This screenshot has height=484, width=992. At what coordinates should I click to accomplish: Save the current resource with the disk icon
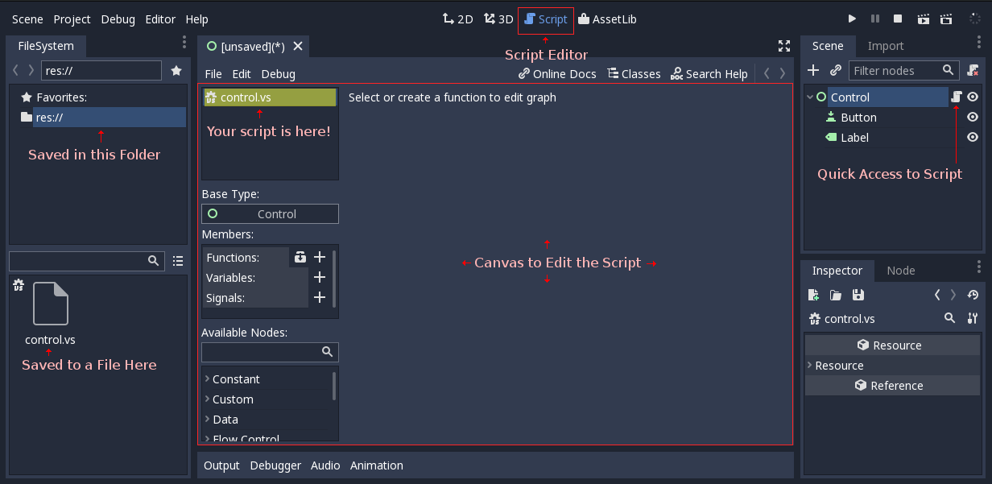pyautogui.click(x=858, y=295)
